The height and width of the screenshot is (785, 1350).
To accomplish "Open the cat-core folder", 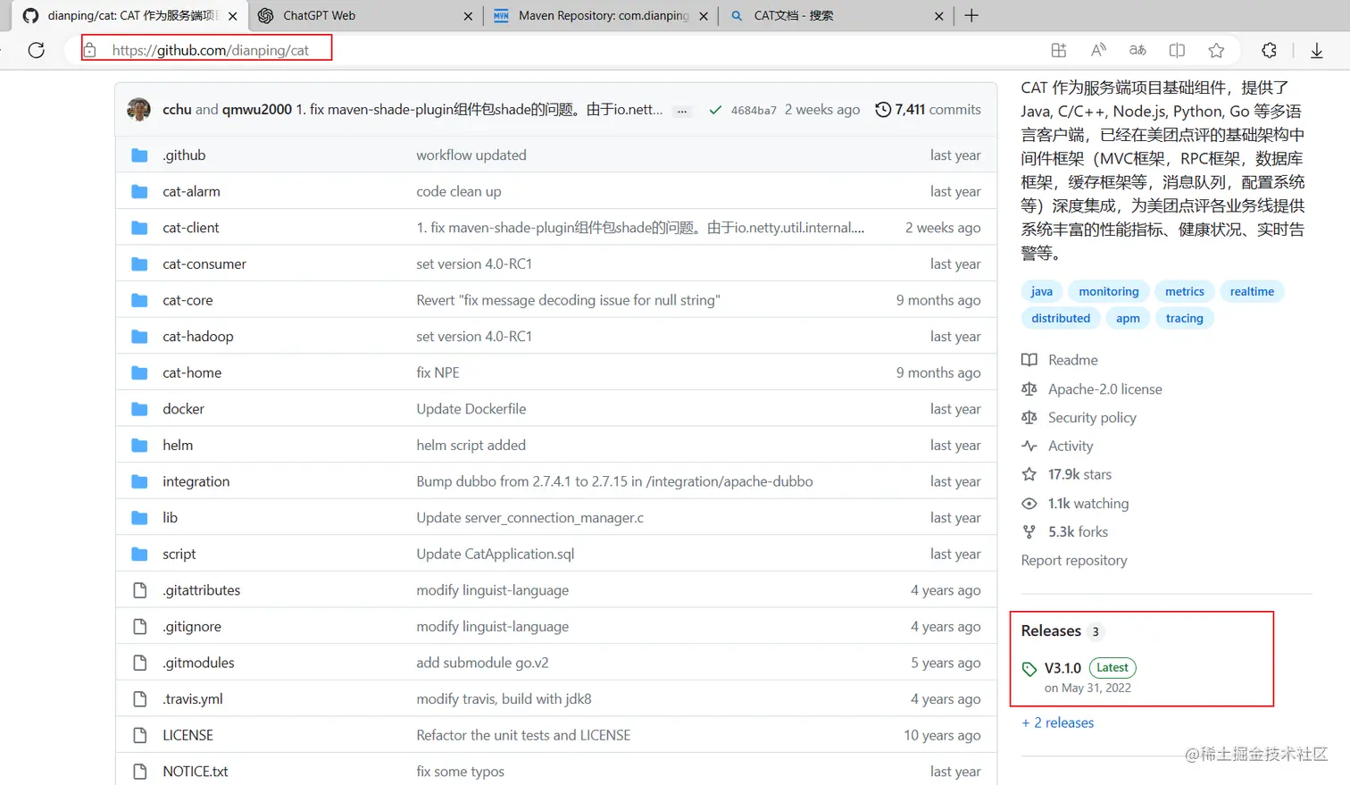I will coord(187,300).
